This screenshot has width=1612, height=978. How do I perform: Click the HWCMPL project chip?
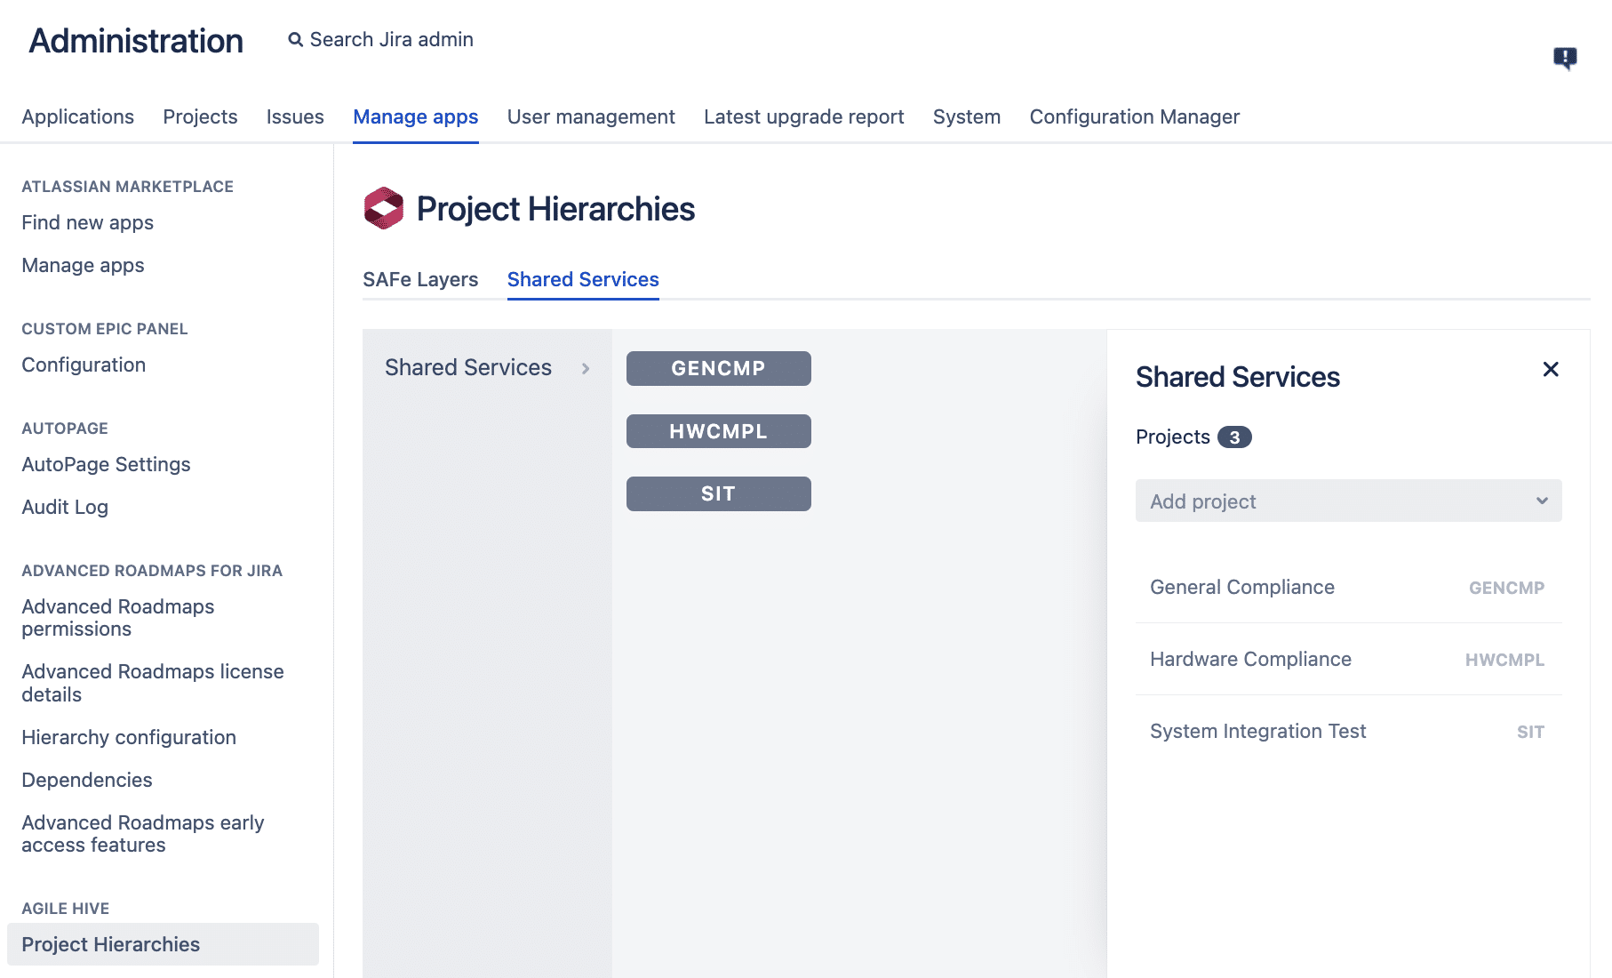click(x=718, y=431)
